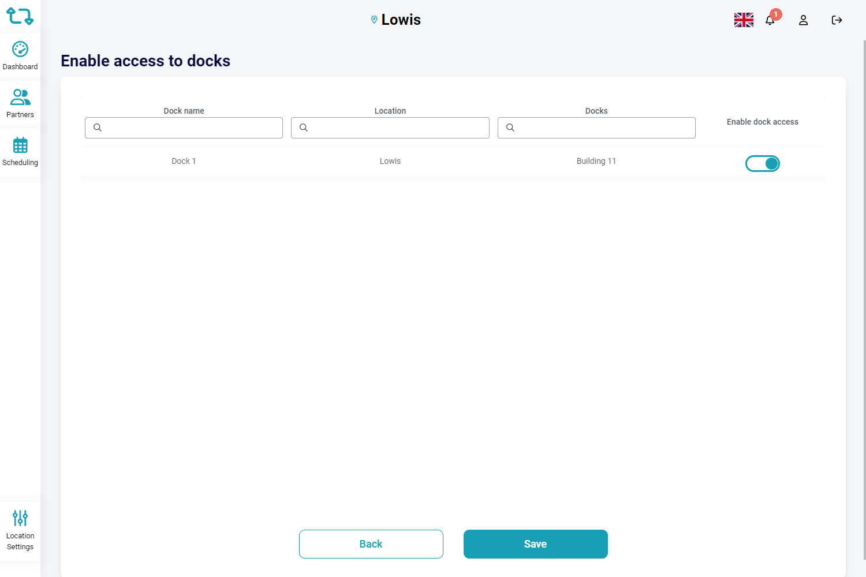Image resolution: width=866 pixels, height=577 pixels.
Task: Click the Lowis location cell in table
Action: 390,161
